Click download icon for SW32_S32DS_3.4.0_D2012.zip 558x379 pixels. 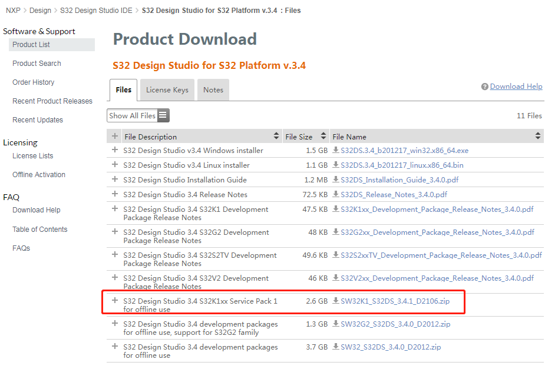[336, 347]
